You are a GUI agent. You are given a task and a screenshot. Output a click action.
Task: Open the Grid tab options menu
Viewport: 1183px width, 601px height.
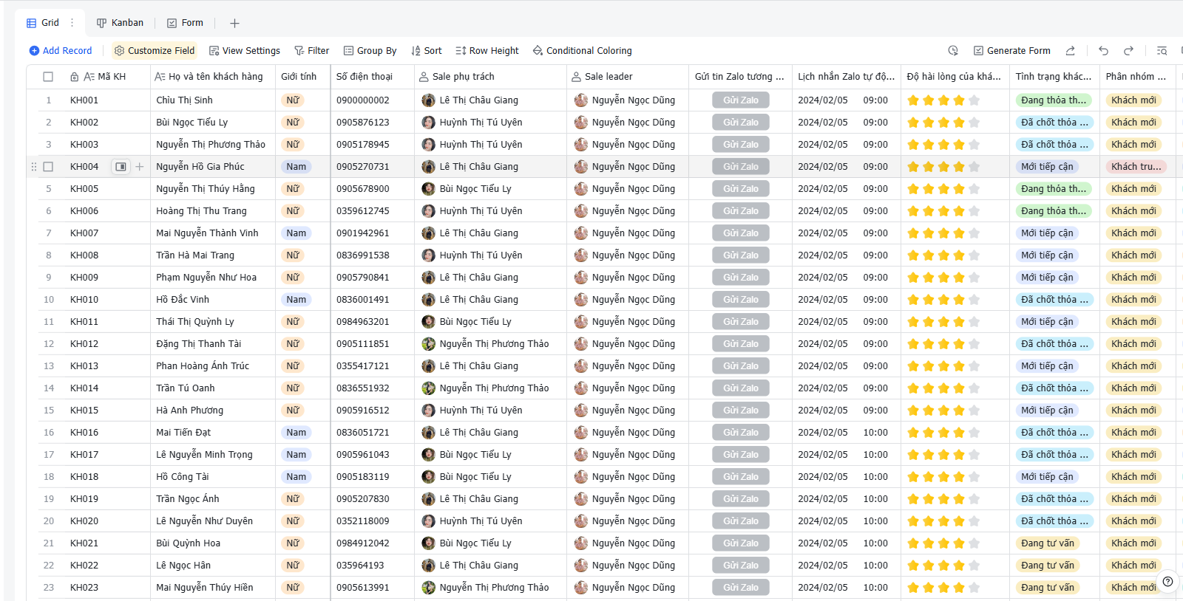[x=72, y=23]
